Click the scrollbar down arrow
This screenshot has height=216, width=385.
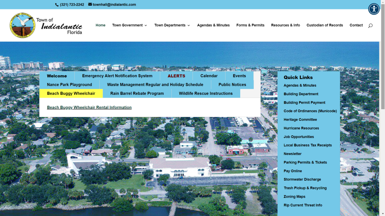(x=382, y=213)
